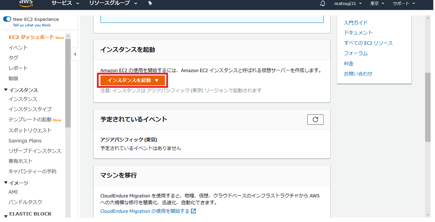This screenshot has width=435, height=222.
Task: Open Savings Plans in sidebar
Action: pyautogui.click(x=25, y=141)
